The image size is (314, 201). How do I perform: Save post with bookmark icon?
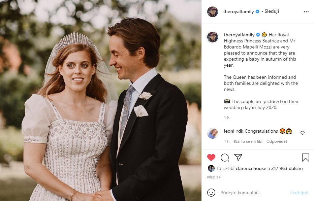click(x=305, y=157)
